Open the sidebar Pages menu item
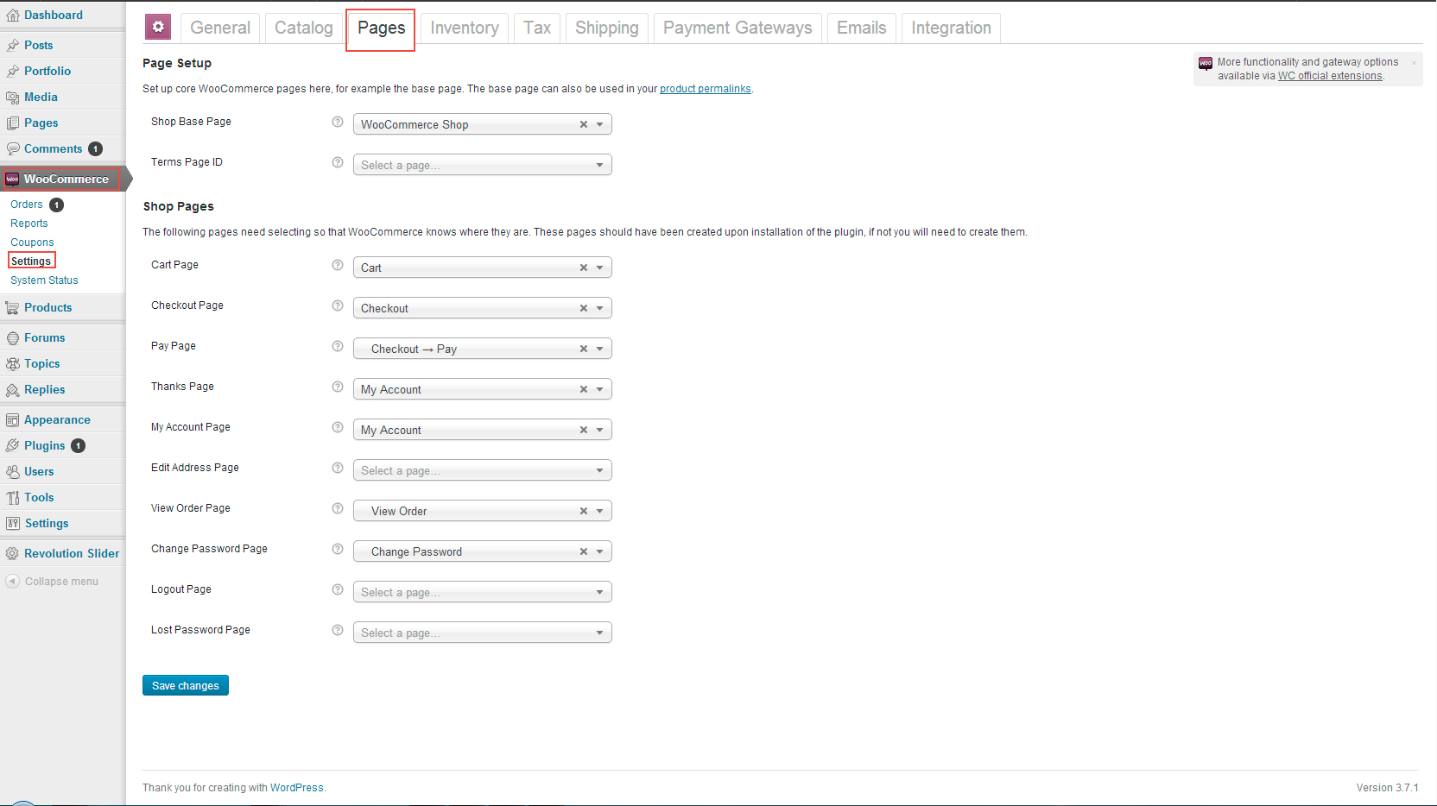Viewport: 1437px width, 806px height. (41, 123)
